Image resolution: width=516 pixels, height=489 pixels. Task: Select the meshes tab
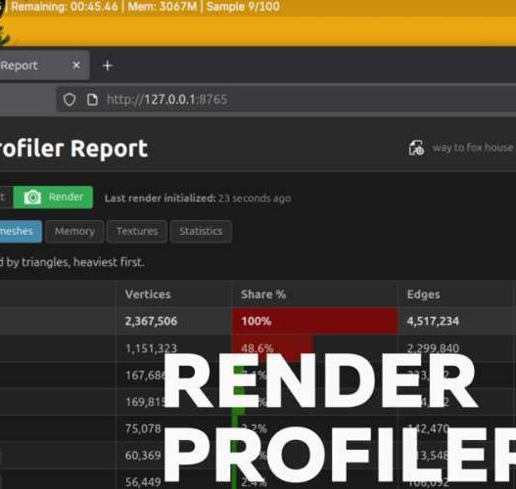point(21,231)
